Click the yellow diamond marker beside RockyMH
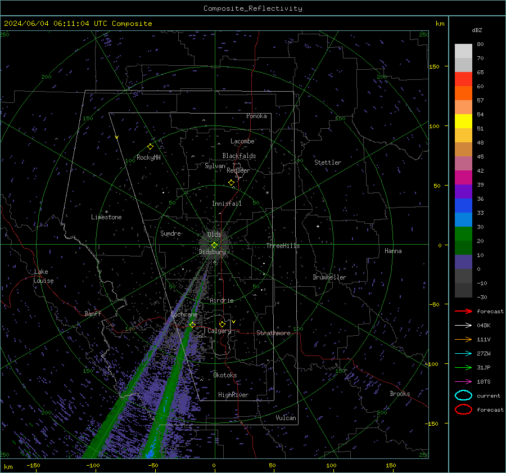This screenshot has width=506, height=473. 150,147
